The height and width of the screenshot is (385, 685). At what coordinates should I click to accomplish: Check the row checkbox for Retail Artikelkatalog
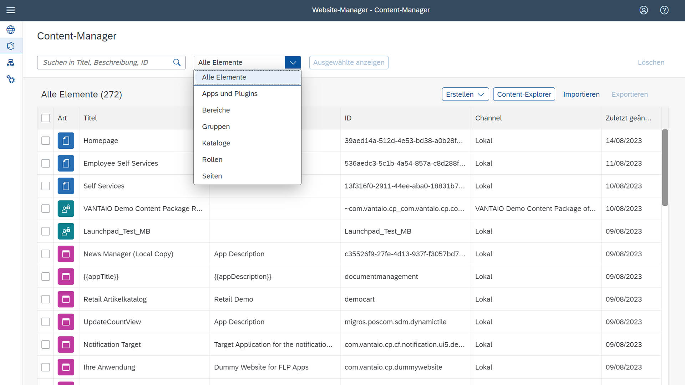tap(45, 299)
